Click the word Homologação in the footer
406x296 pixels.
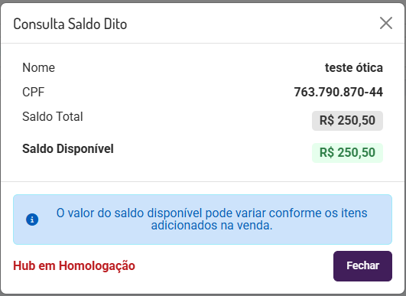(x=97, y=266)
